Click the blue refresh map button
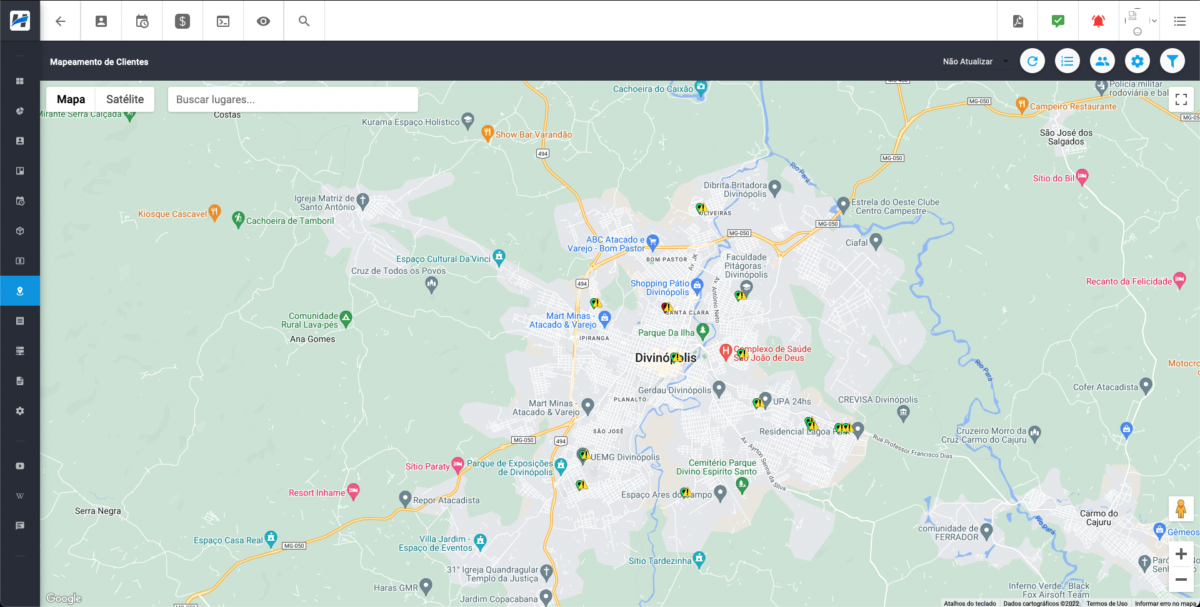This screenshot has width=1200, height=607. coord(1032,61)
